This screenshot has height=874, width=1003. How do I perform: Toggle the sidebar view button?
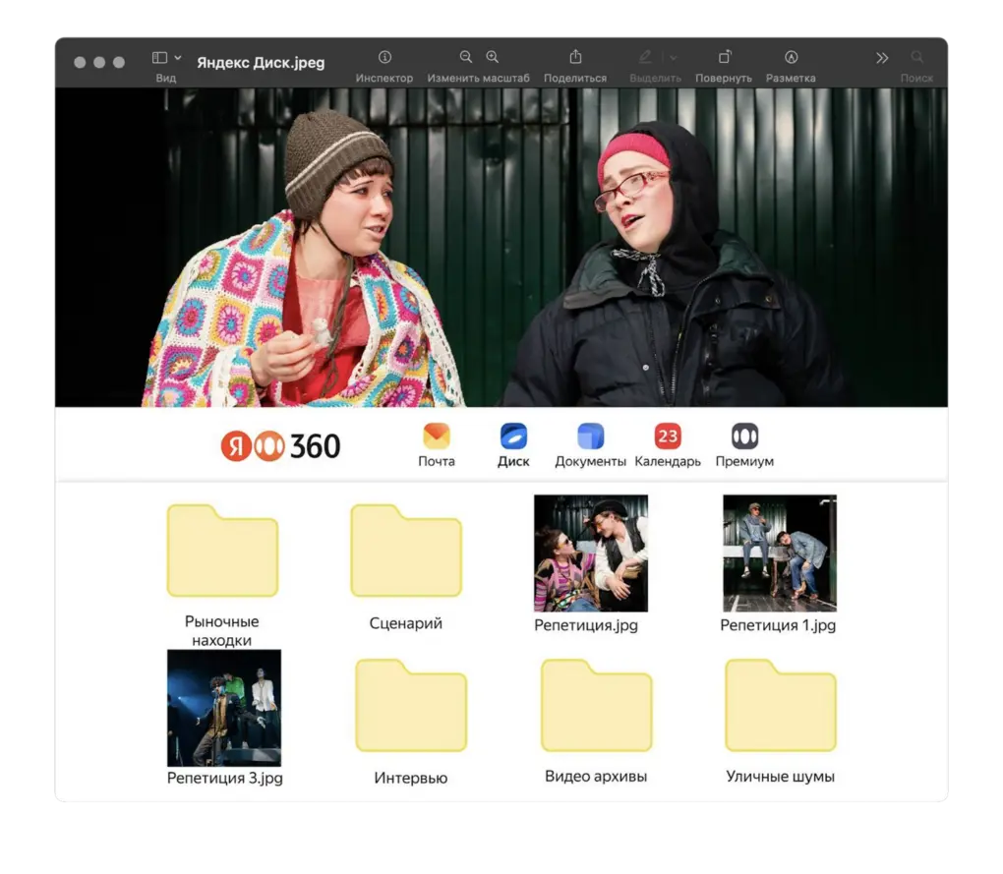click(x=160, y=58)
